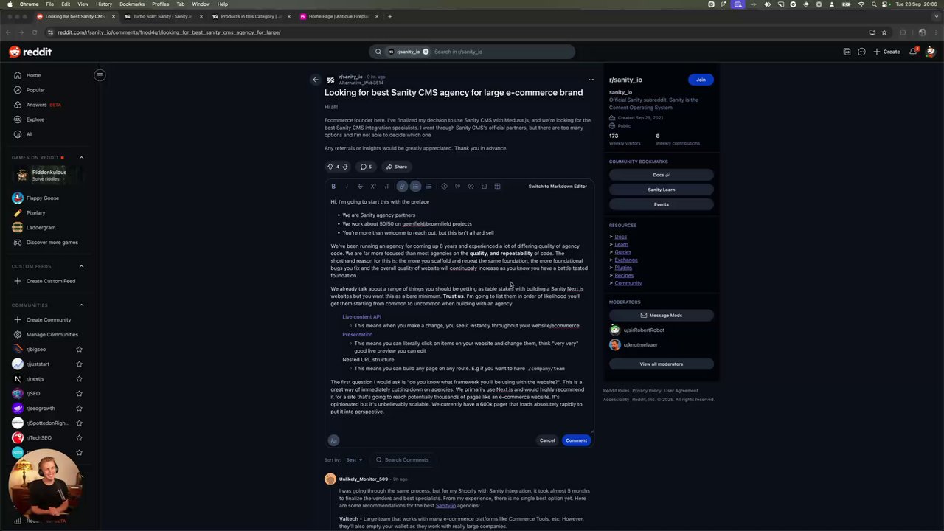944x531 pixels.
Task: Toggle the bulleted list button
Action: point(415,187)
